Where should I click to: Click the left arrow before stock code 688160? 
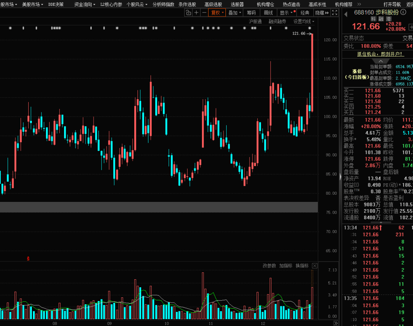tap(346, 14)
